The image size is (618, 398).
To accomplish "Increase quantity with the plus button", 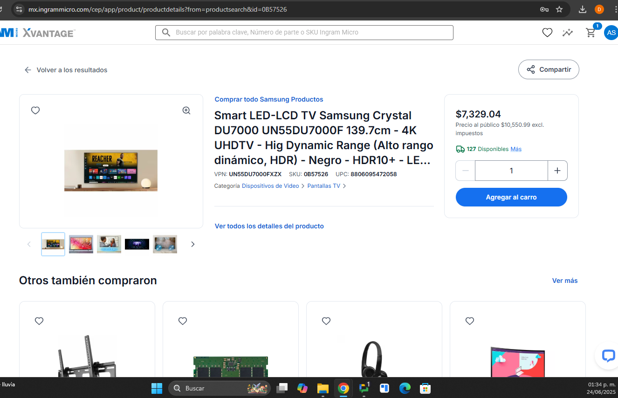I will (x=557, y=171).
